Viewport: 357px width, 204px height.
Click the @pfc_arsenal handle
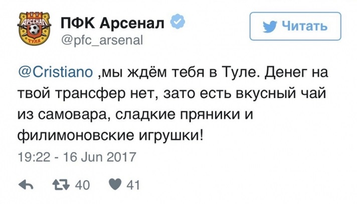[102, 40]
